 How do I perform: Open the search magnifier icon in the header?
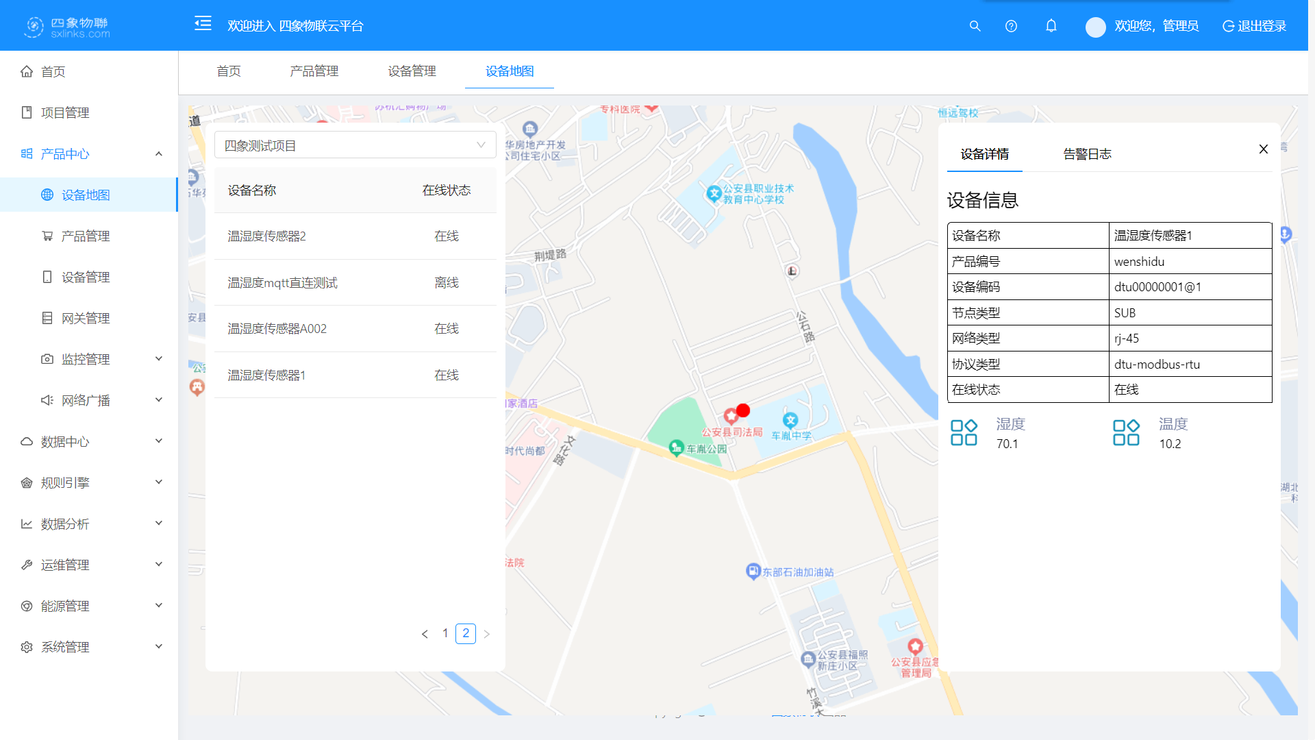(975, 26)
